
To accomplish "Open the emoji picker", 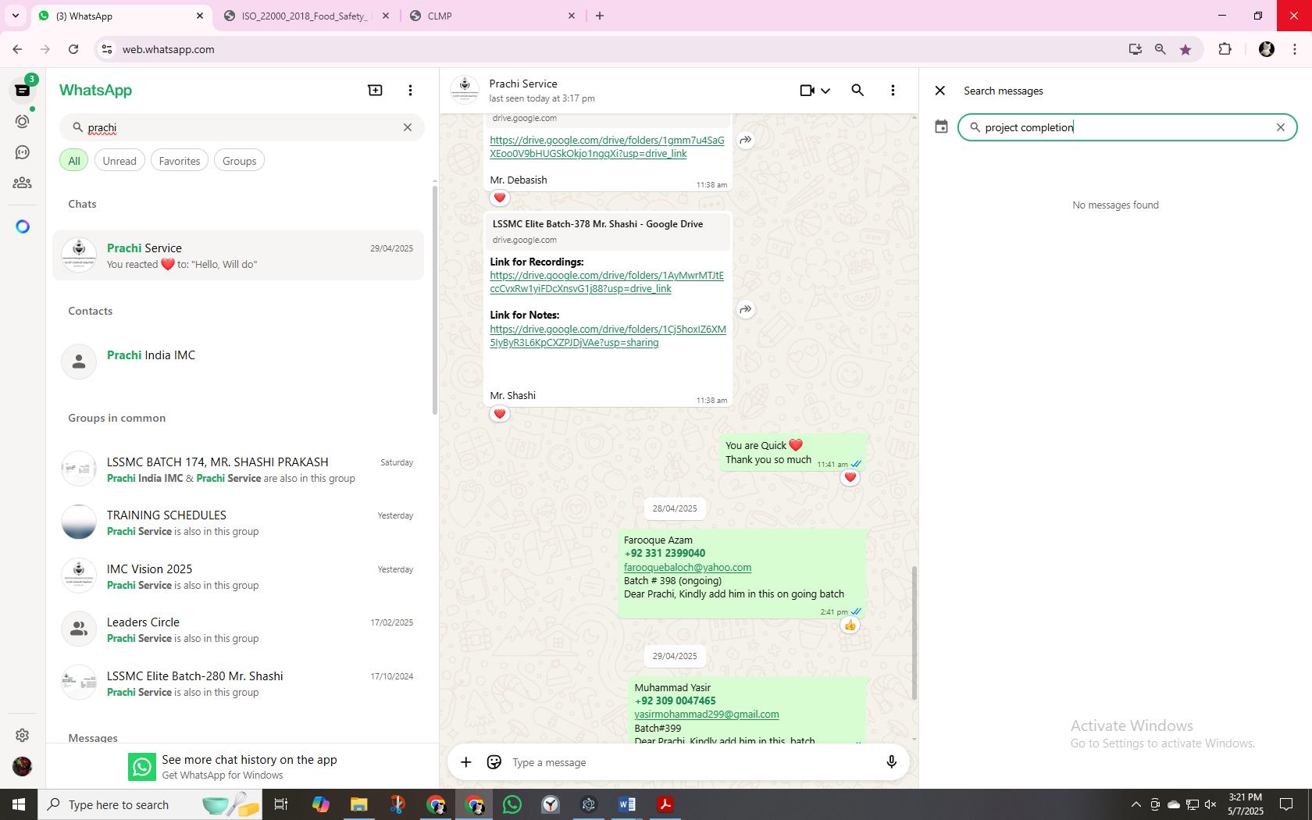I will pyautogui.click(x=494, y=762).
